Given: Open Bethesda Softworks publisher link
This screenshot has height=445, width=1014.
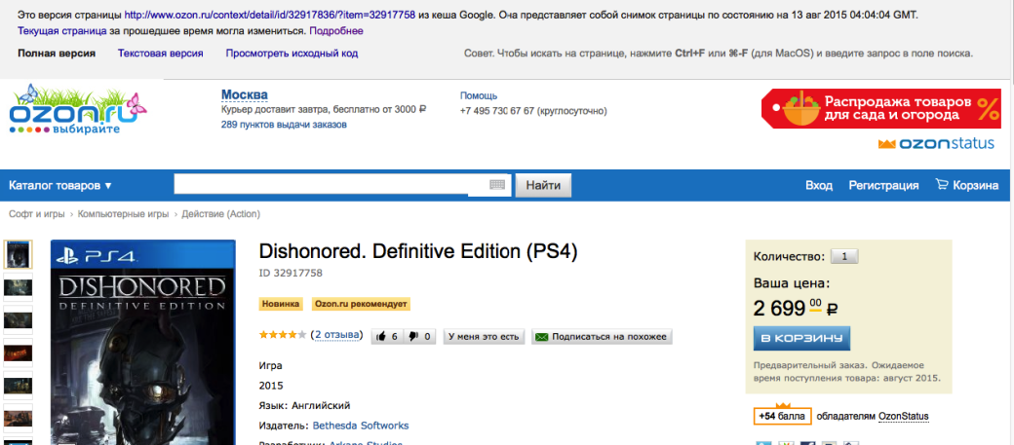Looking at the screenshot, I should click(361, 426).
